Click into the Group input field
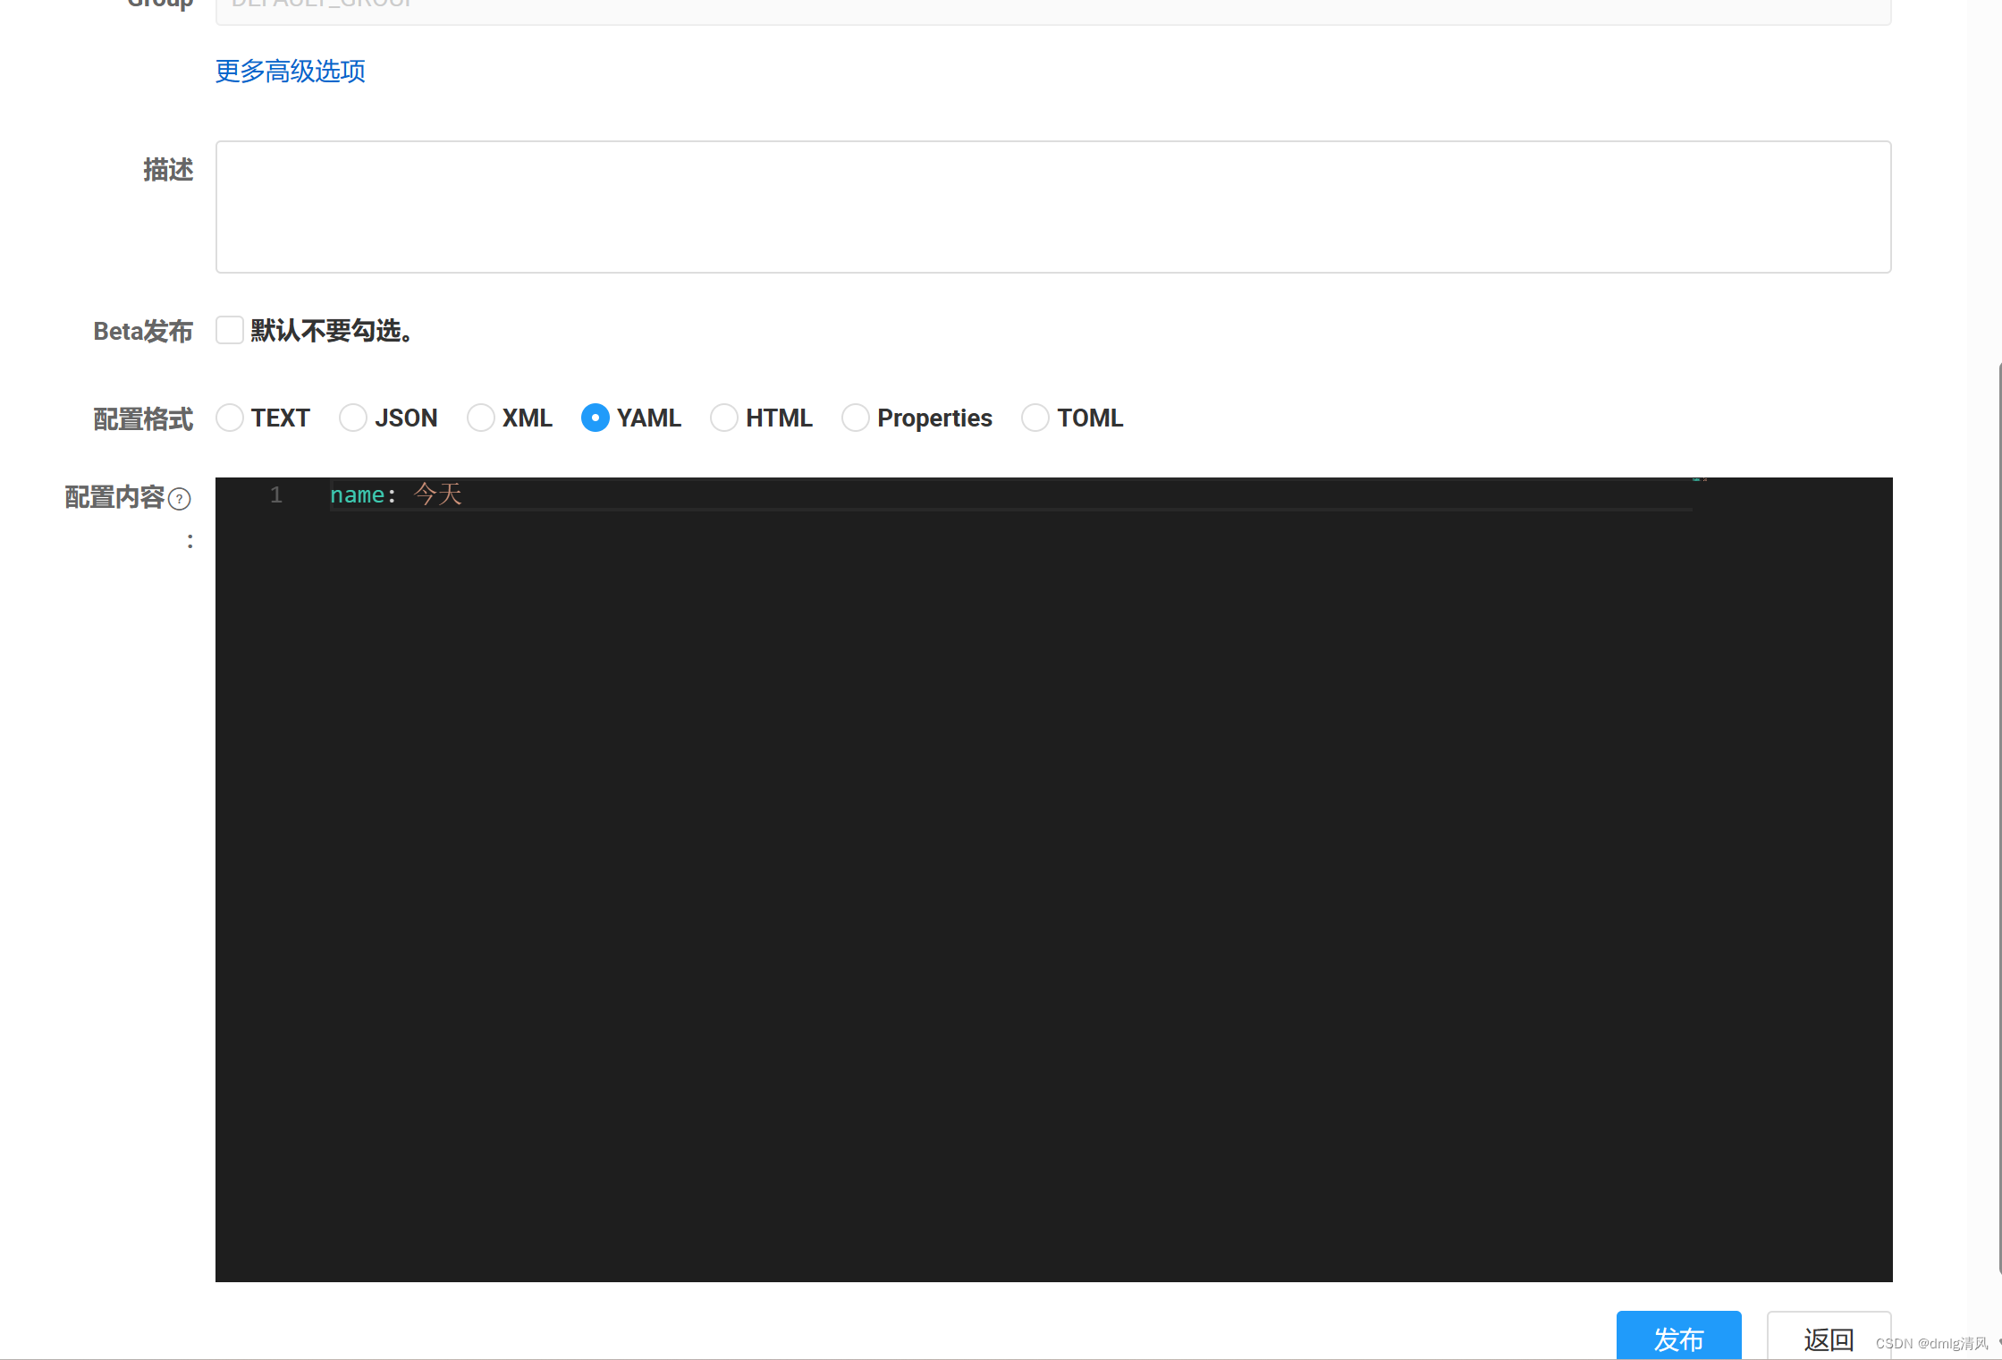Viewport: 2002px width, 1360px height. [1052, 9]
